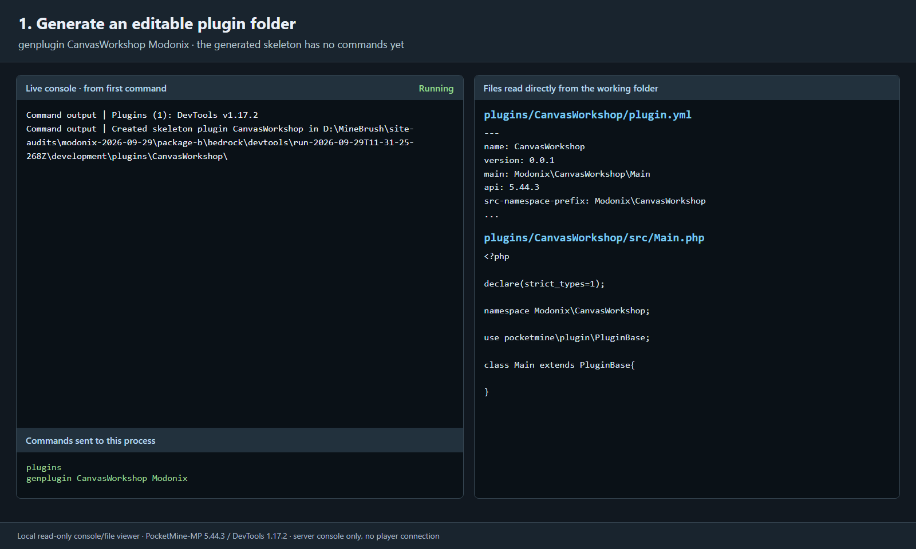Select the line 'class Main extends PluginBase{'
The image size is (916, 549).
[559, 365]
